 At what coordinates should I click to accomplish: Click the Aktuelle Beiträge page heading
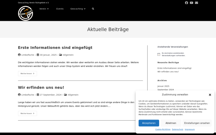[x=108, y=30]
